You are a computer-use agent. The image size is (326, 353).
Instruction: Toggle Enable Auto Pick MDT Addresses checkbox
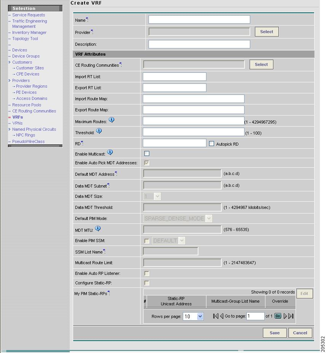147,163
